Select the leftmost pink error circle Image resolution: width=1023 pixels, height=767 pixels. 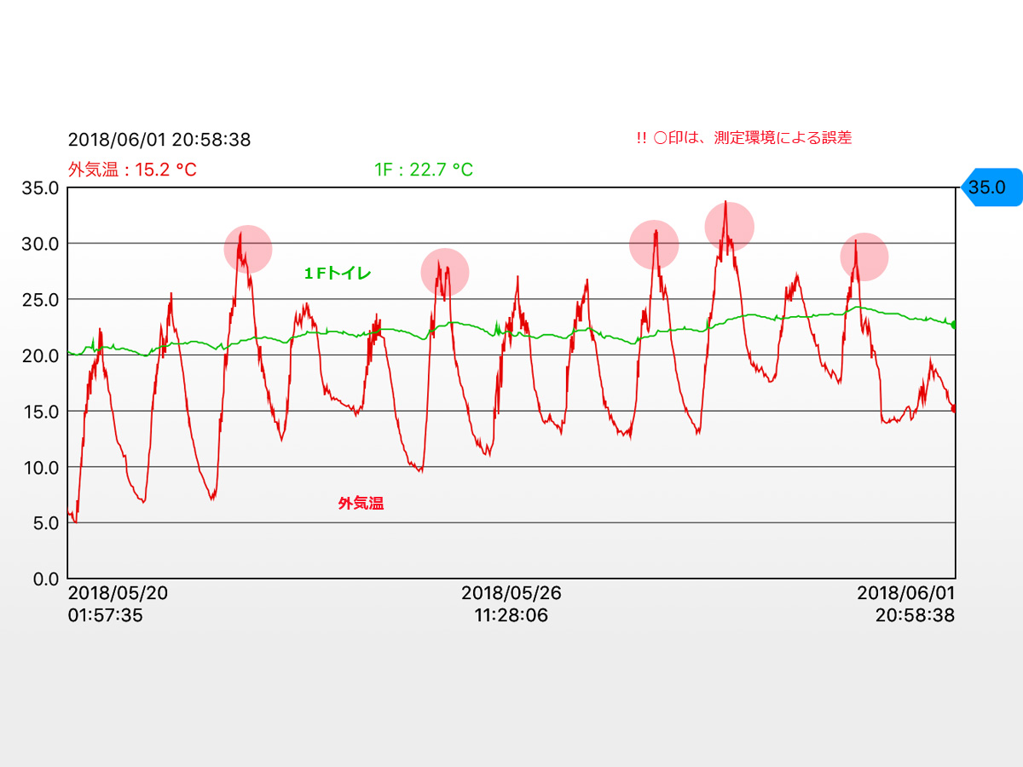[248, 250]
